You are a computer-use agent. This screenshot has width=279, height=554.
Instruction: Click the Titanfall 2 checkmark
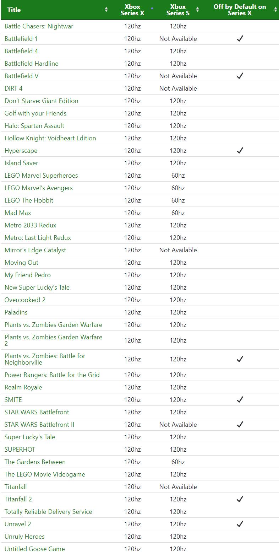click(x=240, y=499)
